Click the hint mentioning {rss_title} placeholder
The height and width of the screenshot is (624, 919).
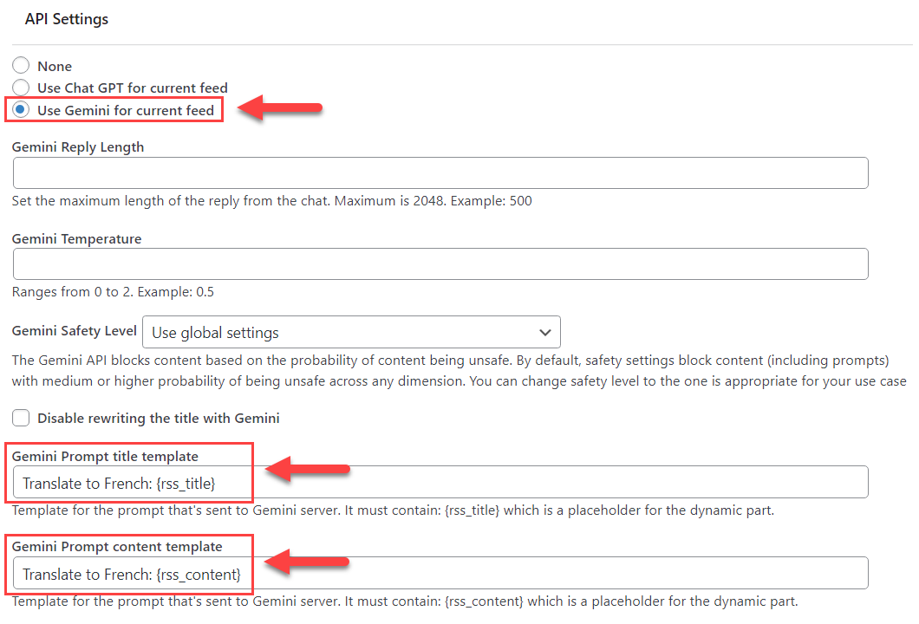[393, 510]
